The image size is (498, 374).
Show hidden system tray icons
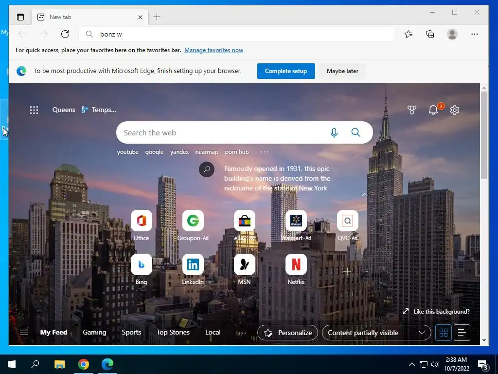tap(411, 364)
